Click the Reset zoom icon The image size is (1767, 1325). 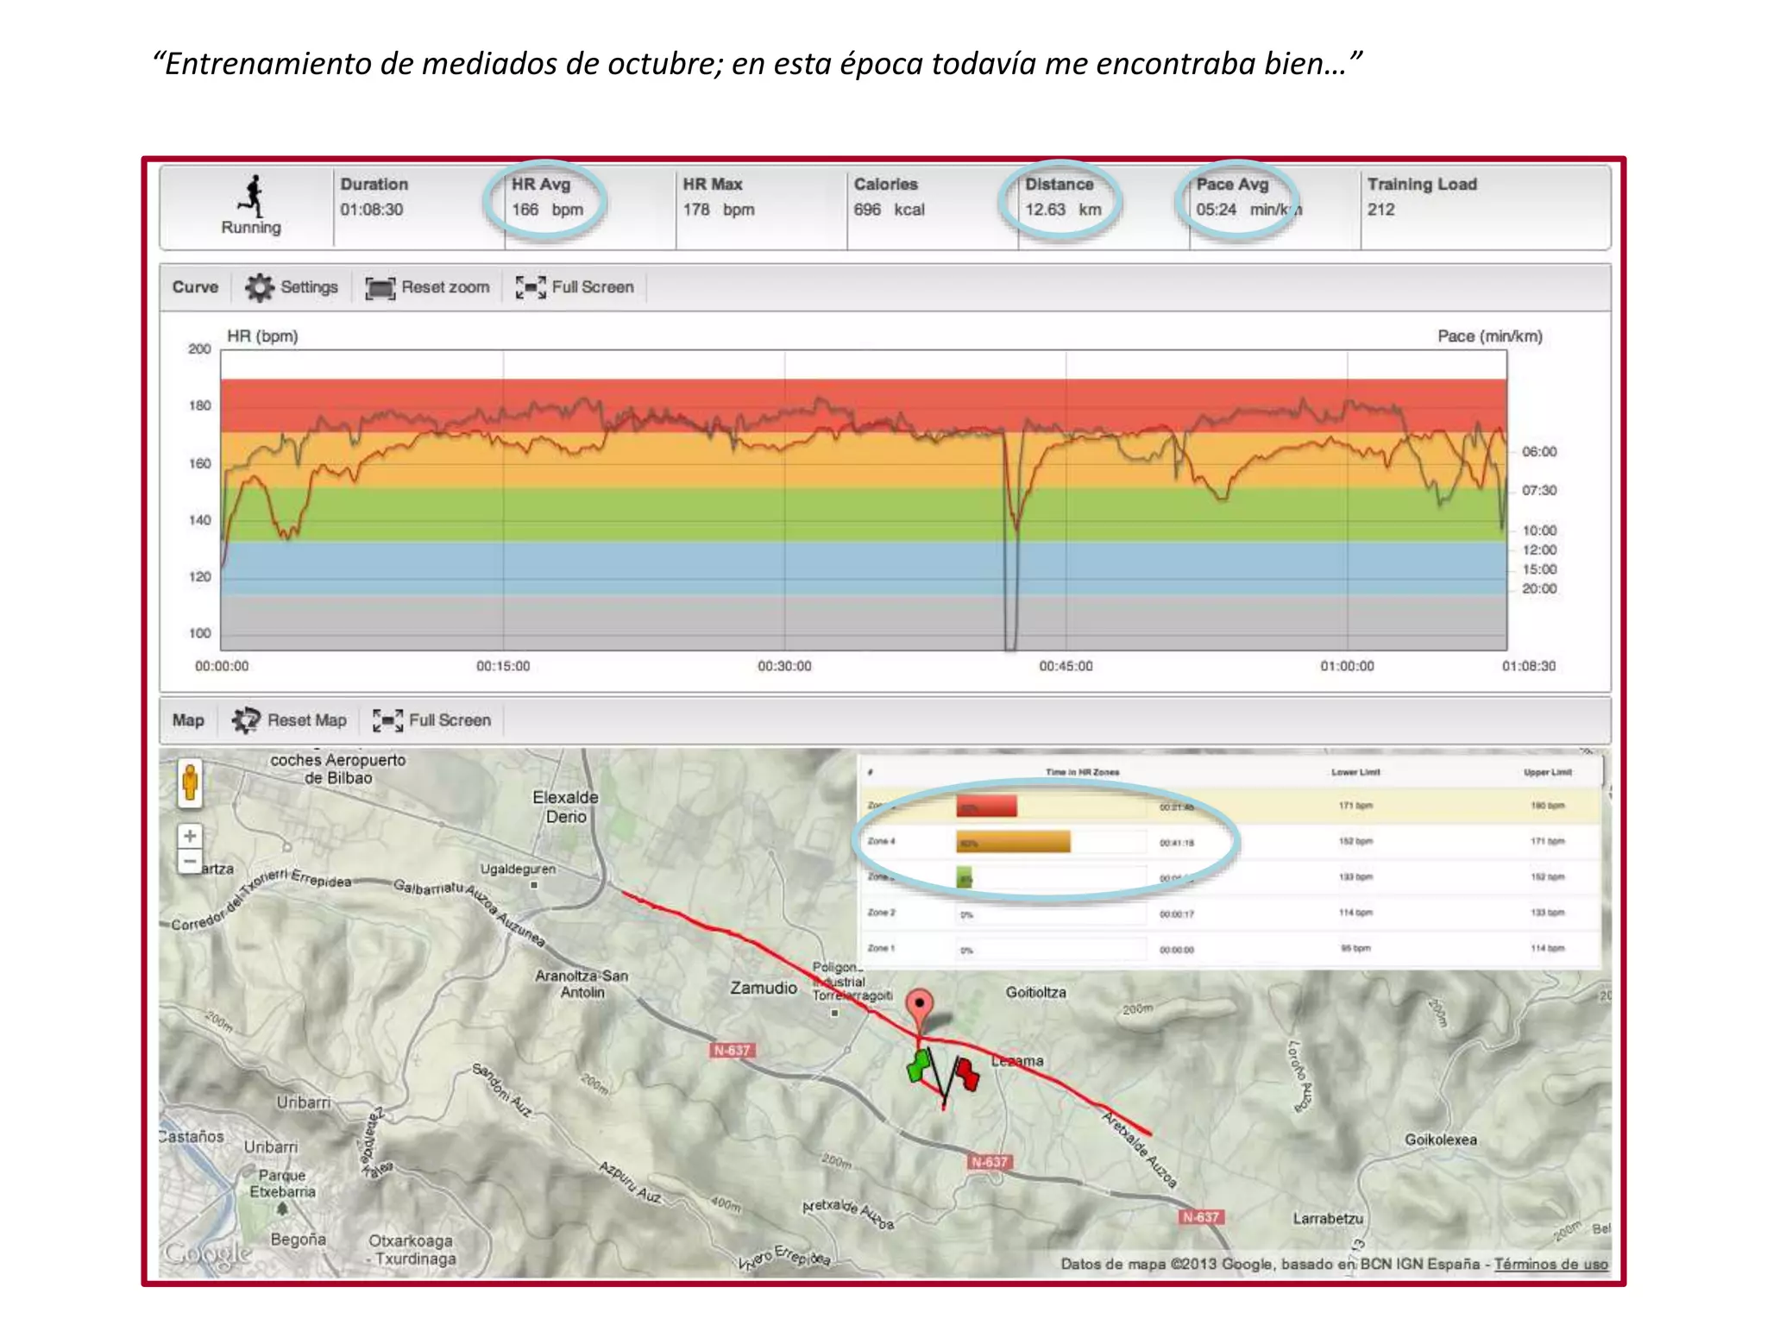(x=380, y=287)
